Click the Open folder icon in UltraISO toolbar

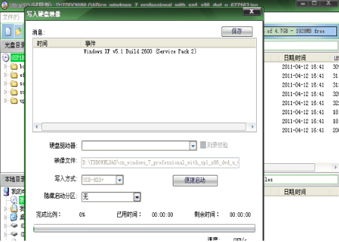[19, 32]
